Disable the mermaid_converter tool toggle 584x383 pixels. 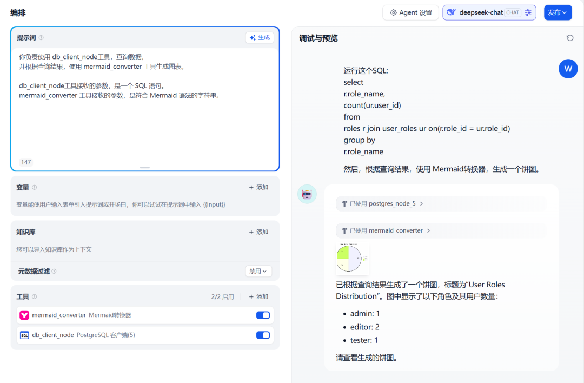tap(263, 315)
